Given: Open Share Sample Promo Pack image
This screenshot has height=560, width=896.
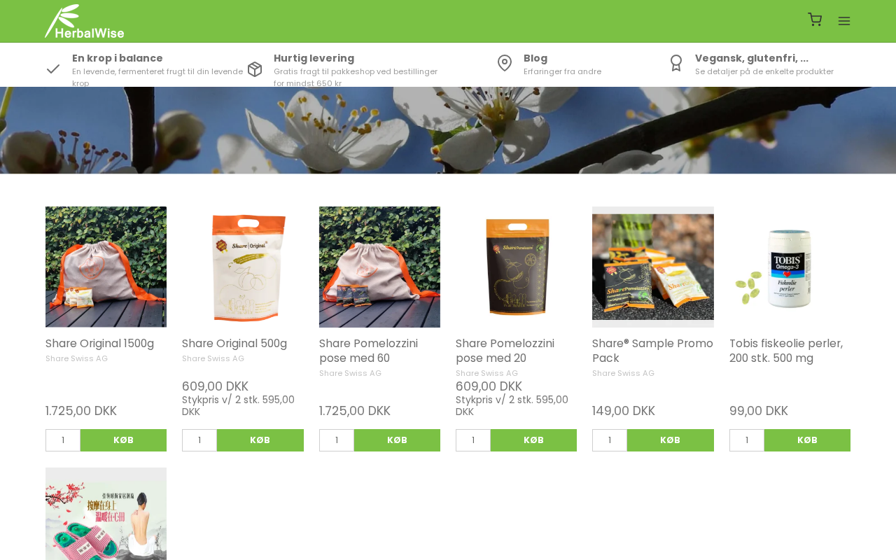Looking at the screenshot, I should tap(653, 267).
